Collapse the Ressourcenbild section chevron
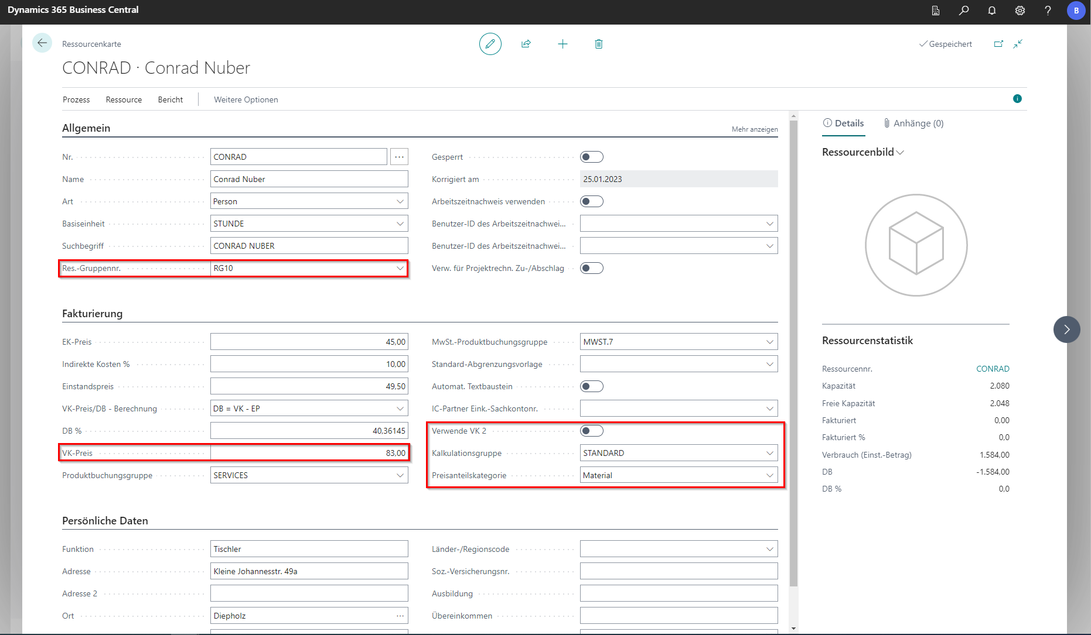 (x=901, y=153)
